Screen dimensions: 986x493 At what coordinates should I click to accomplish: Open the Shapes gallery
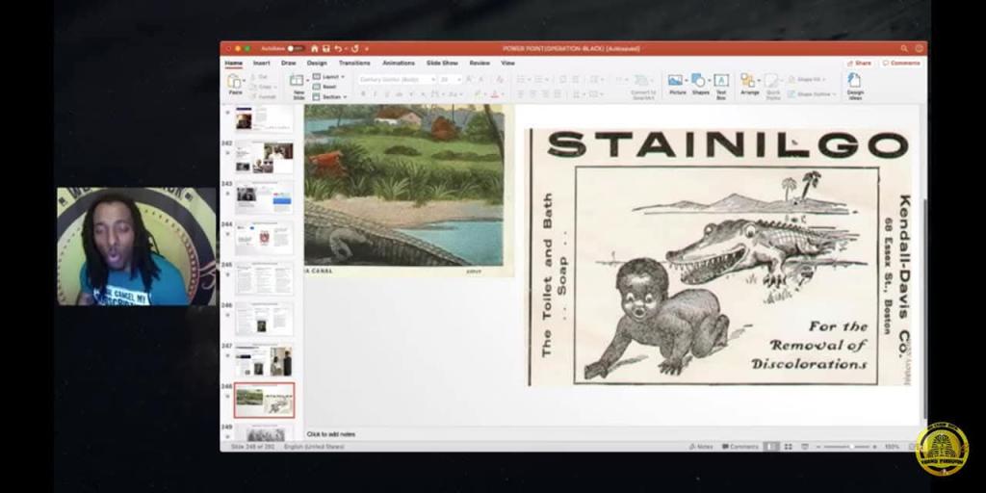(700, 84)
